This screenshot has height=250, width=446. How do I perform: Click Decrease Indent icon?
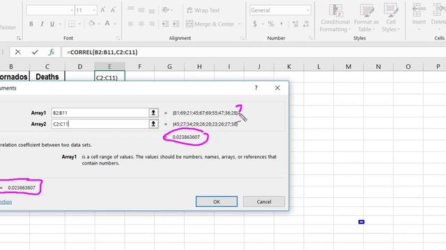165,24
